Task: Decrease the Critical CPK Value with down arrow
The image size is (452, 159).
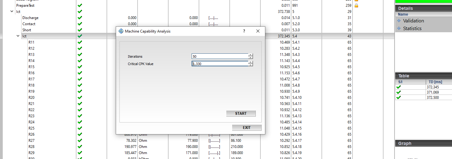Action: tap(251, 65)
